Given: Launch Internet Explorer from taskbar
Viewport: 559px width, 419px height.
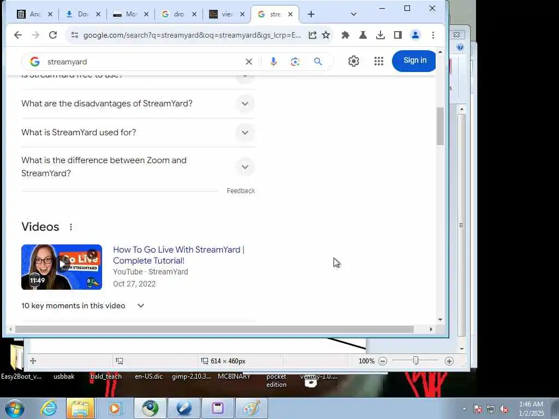Looking at the screenshot, I should tap(49, 408).
